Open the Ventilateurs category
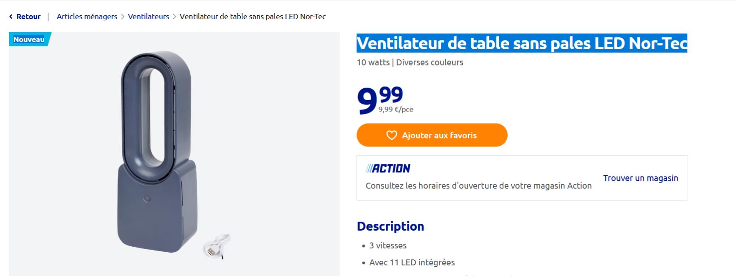The image size is (737, 276). 149,16
